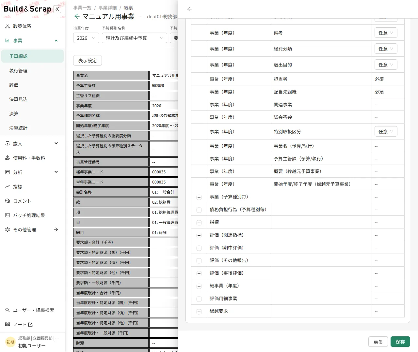Click the その他管理 gear icon
The width and height of the screenshot is (418, 352).
tap(8, 230)
